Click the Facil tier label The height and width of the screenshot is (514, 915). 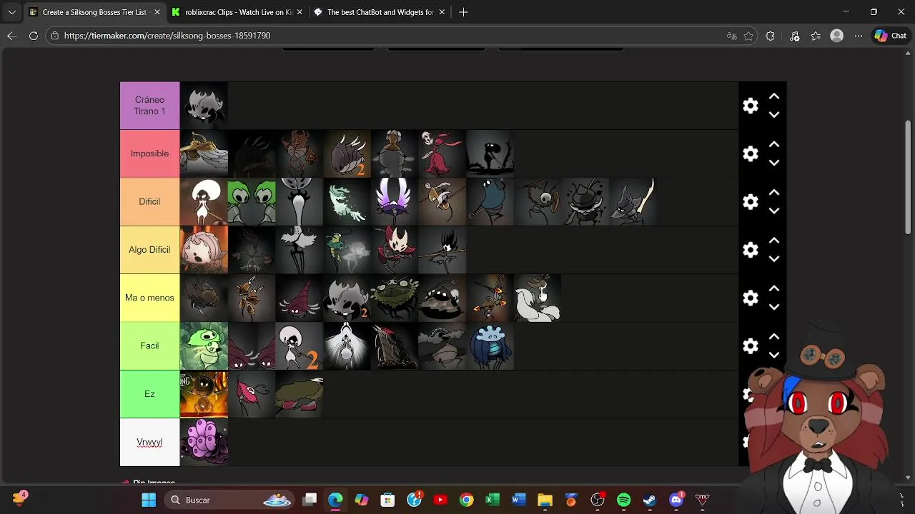(149, 346)
